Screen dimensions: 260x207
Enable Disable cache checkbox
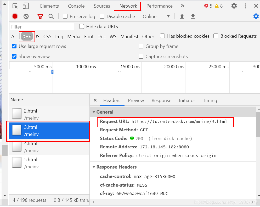coord(102,16)
